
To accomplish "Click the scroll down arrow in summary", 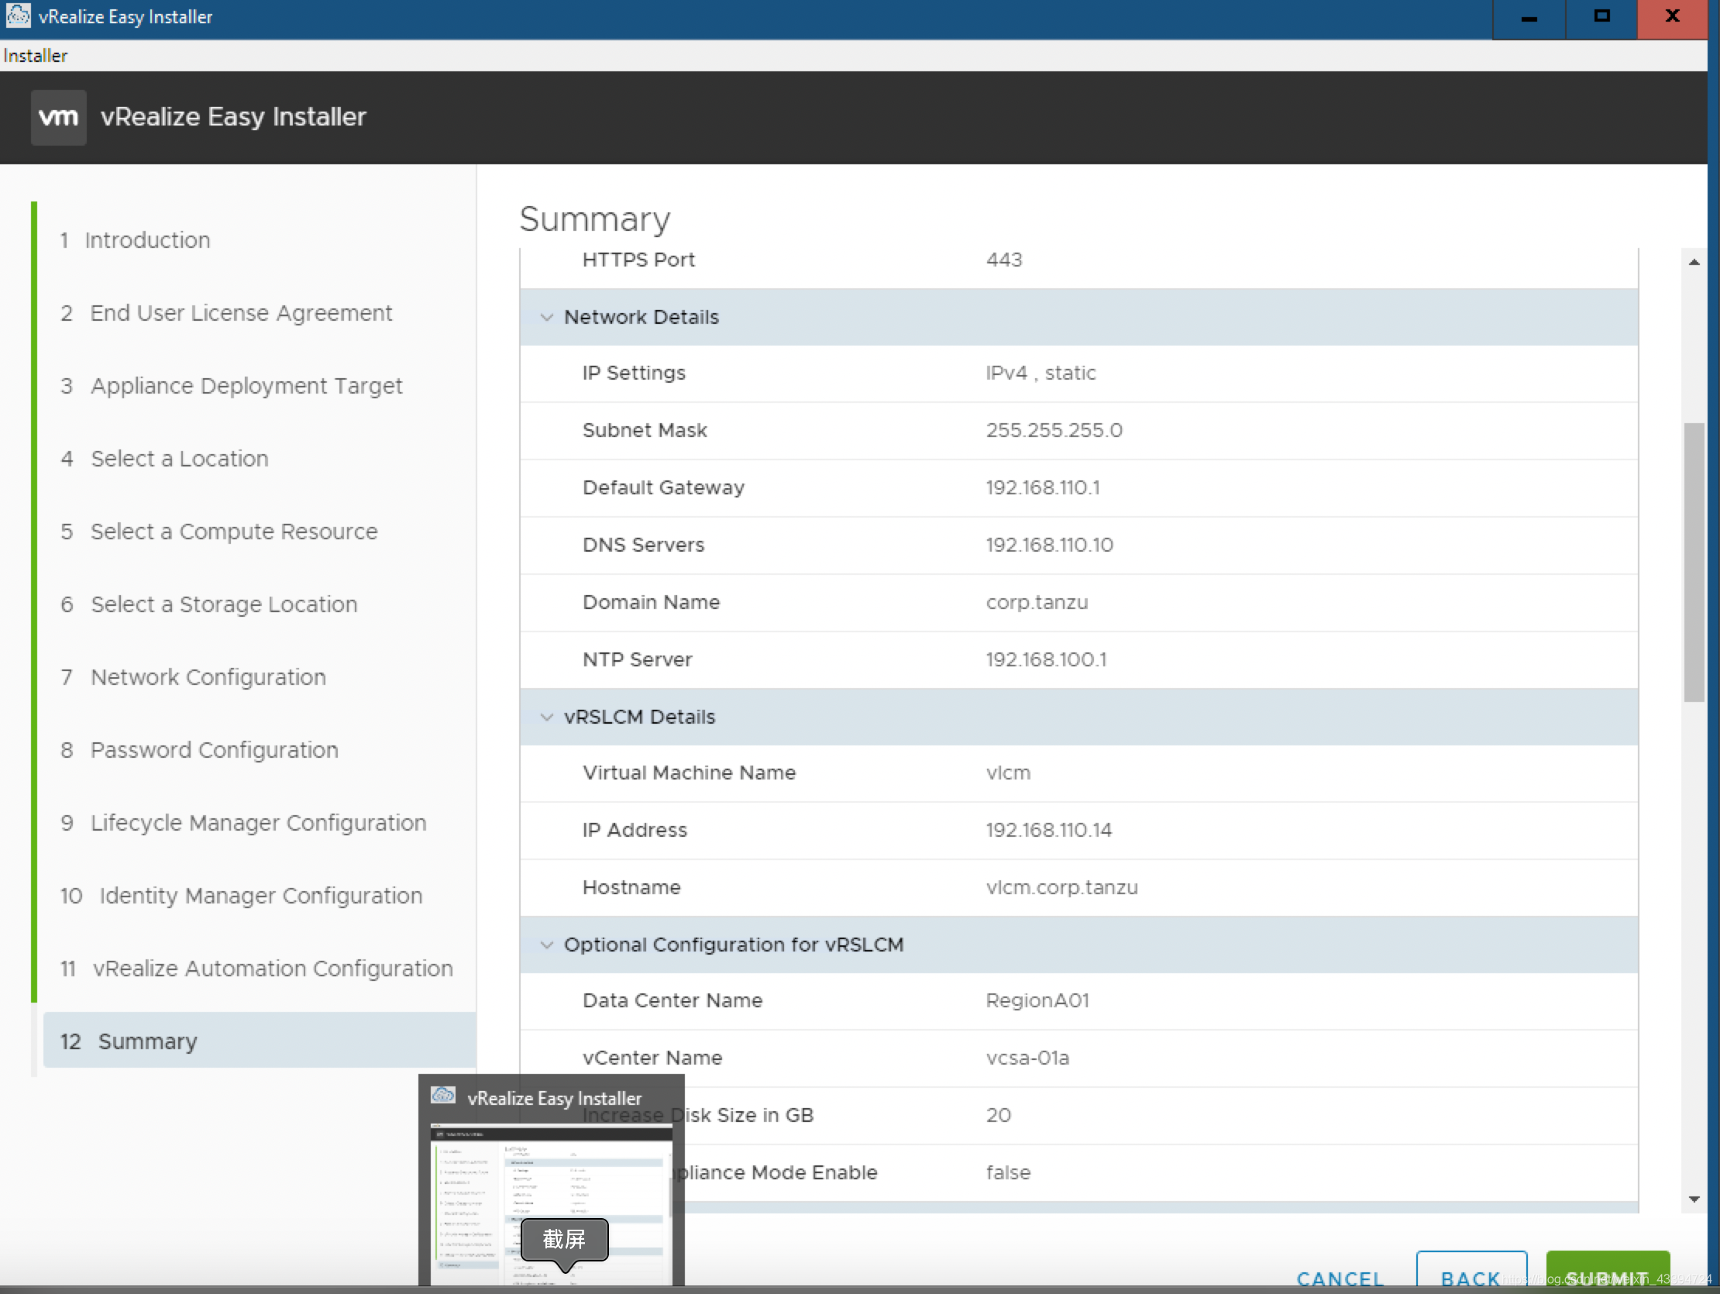I will pos(1694,1199).
